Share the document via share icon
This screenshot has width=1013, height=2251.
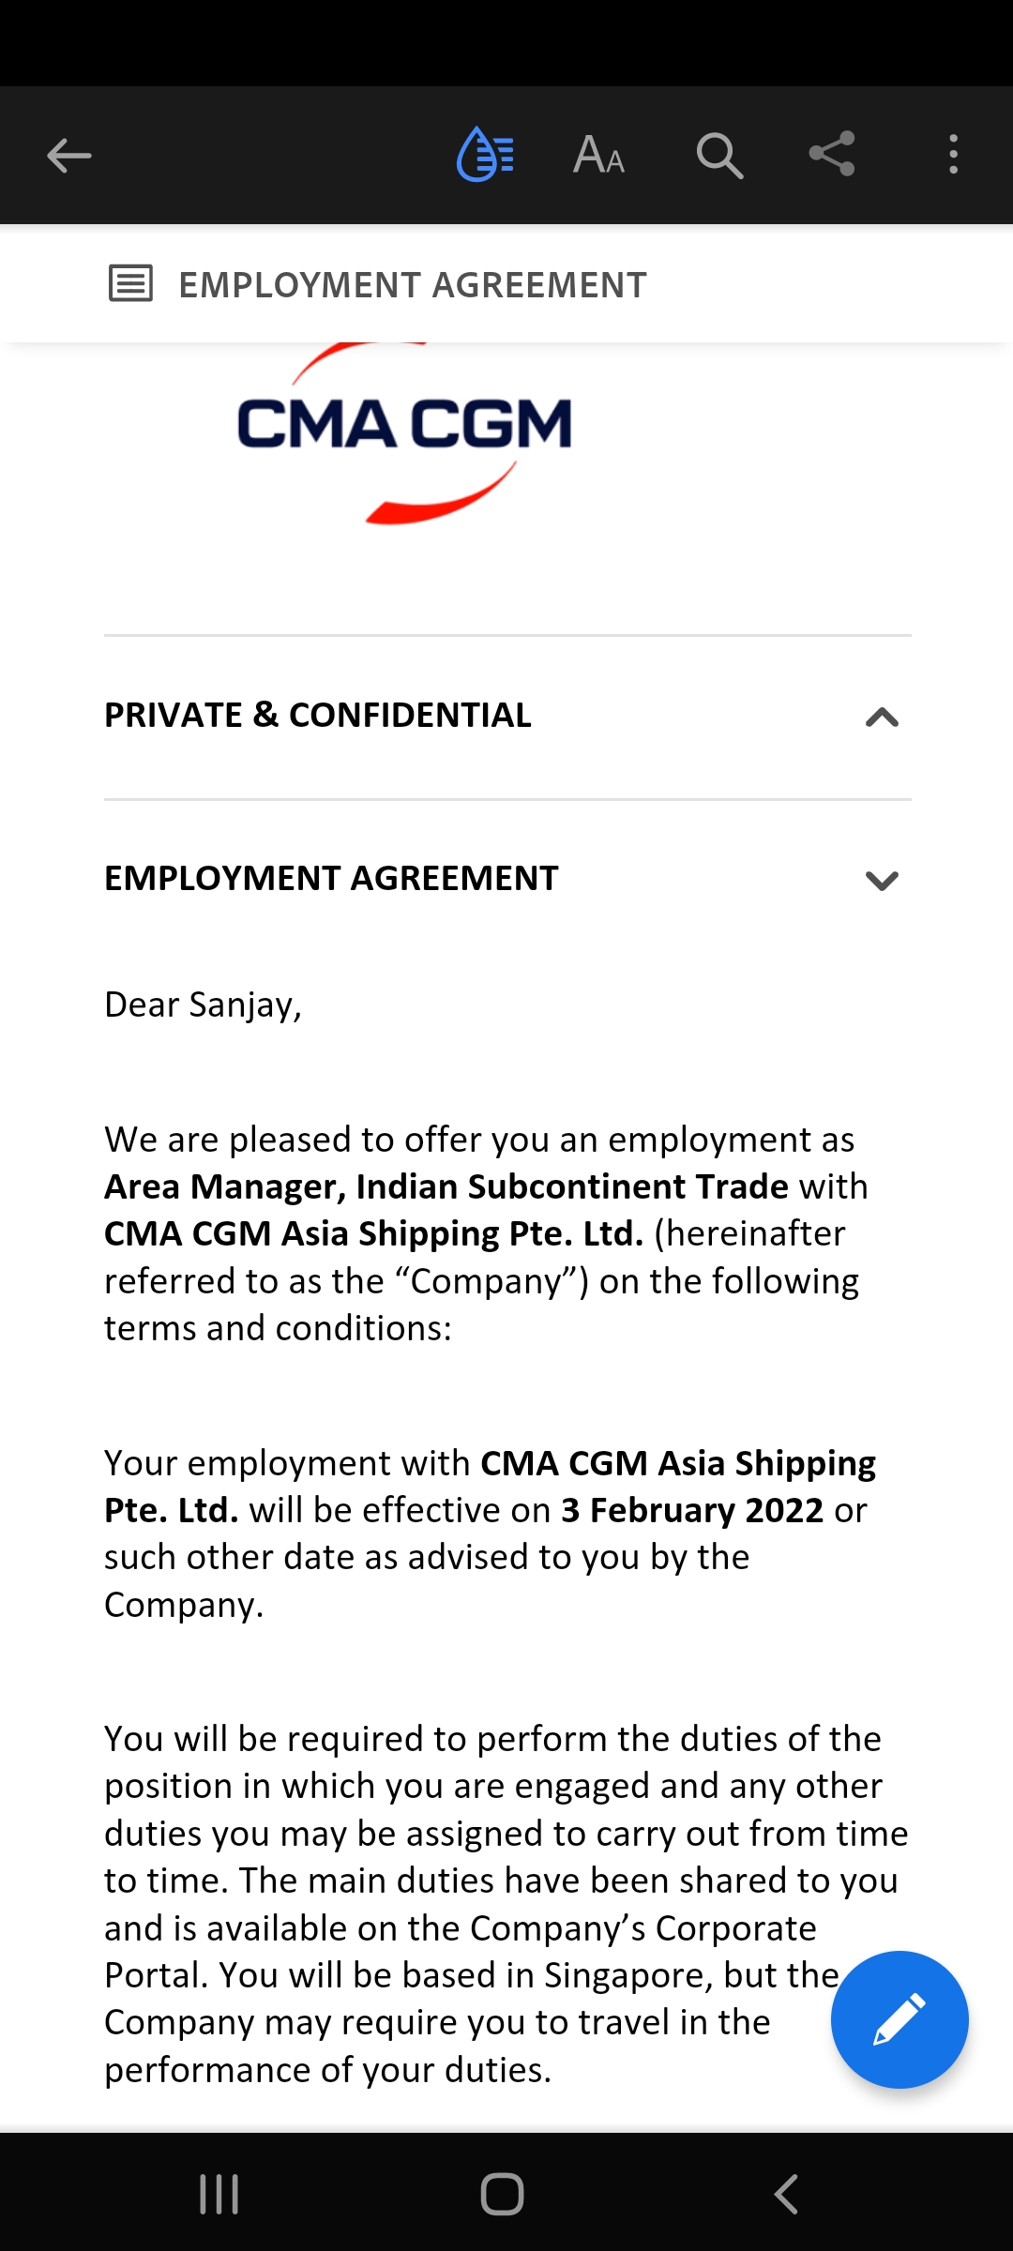pos(832,154)
